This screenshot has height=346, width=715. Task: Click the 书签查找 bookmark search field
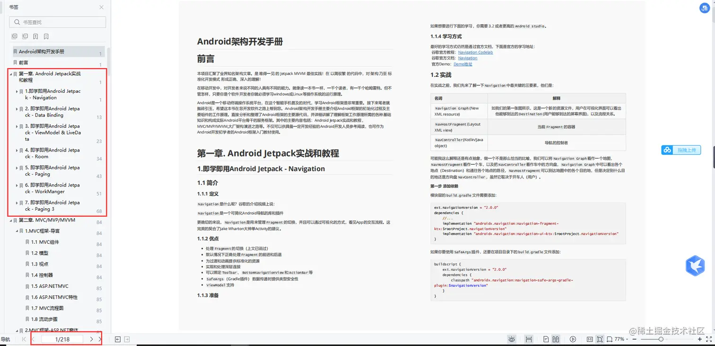click(x=58, y=22)
